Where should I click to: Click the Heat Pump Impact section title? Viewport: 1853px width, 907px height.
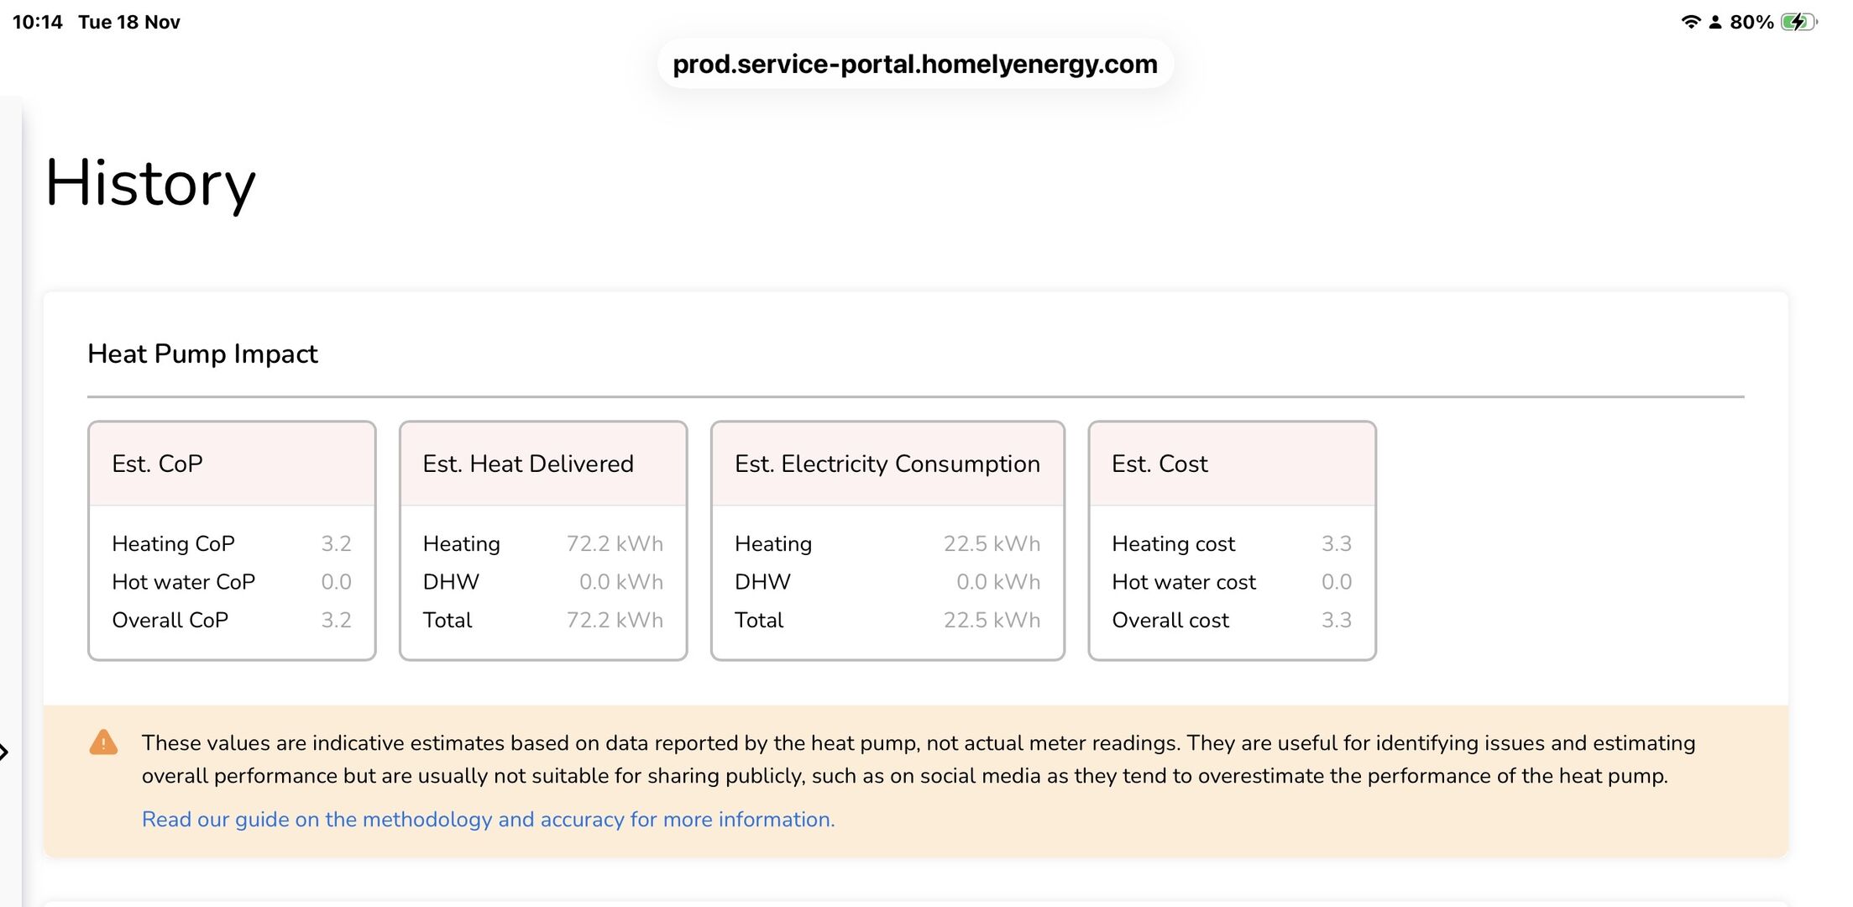point(202,354)
